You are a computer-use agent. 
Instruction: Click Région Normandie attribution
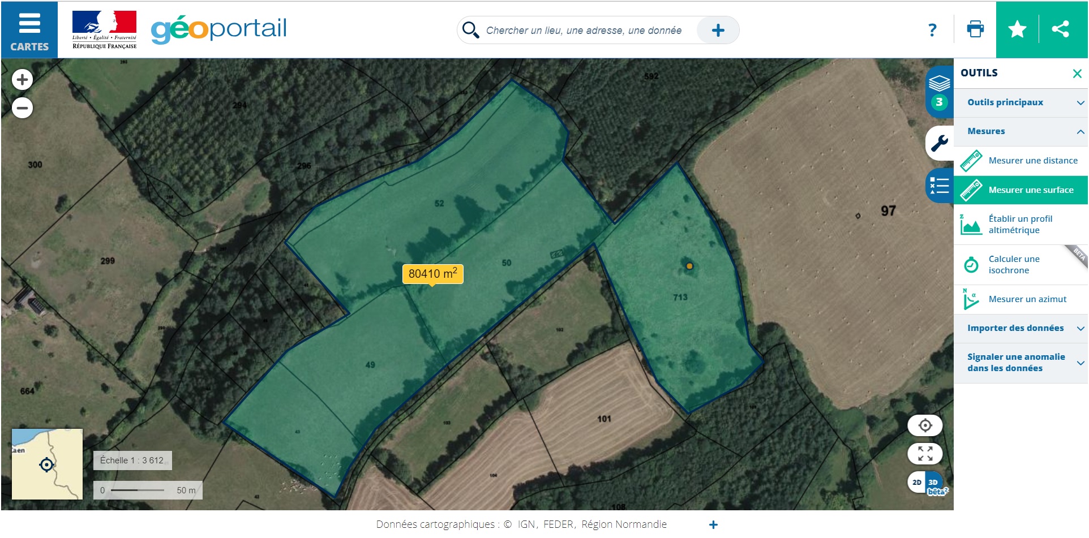624,524
